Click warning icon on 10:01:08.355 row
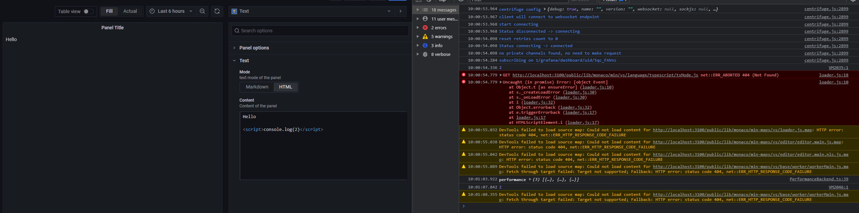Viewport: 859px width, 213px height. pos(463,194)
